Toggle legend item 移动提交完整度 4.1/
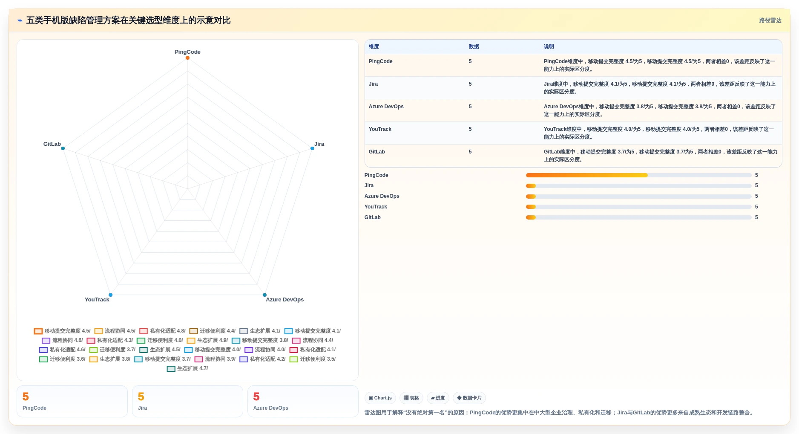This screenshot has width=799, height=434. [313, 331]
